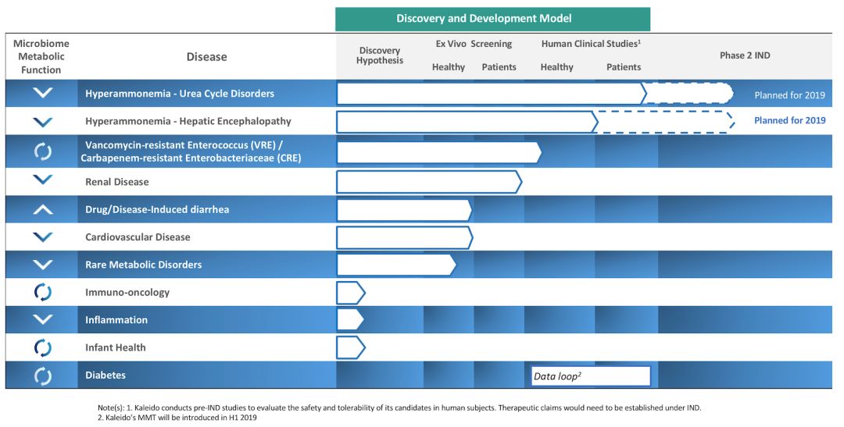Select the Microbiome Metabolic Function column header

41,56
